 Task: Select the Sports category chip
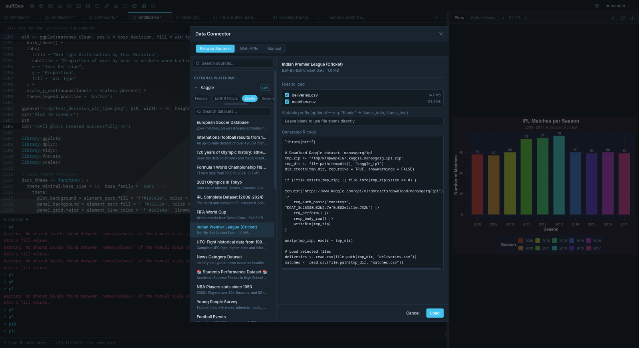click(250, 98)
